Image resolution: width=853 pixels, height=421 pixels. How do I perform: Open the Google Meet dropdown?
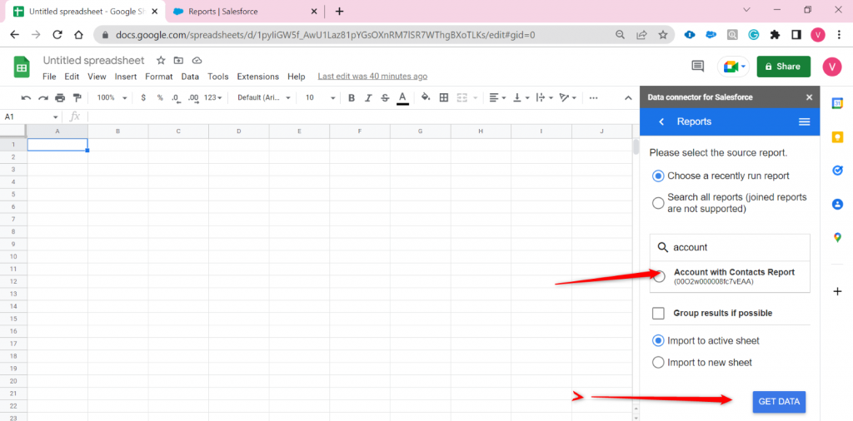(744, 67)
